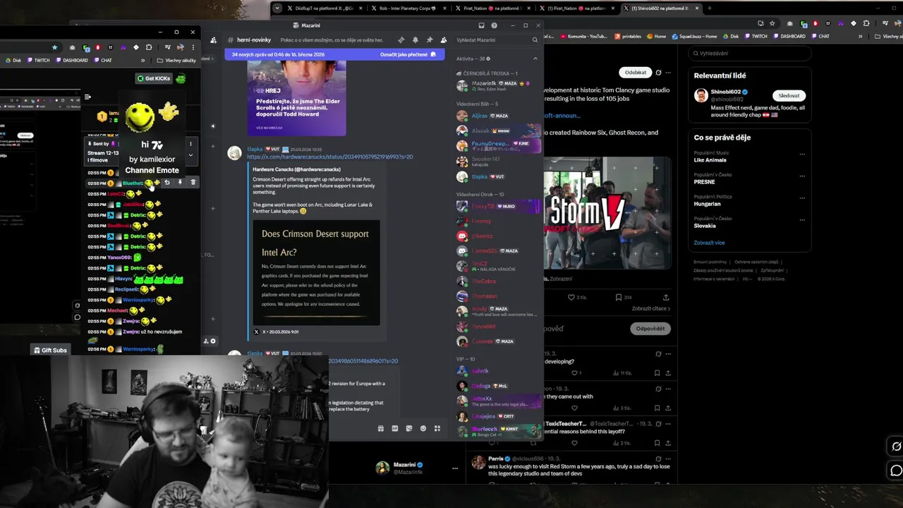
Task: Open CHAT bookmark in Kick browser window
Action: pyautogui.click(x=103, y=61)
